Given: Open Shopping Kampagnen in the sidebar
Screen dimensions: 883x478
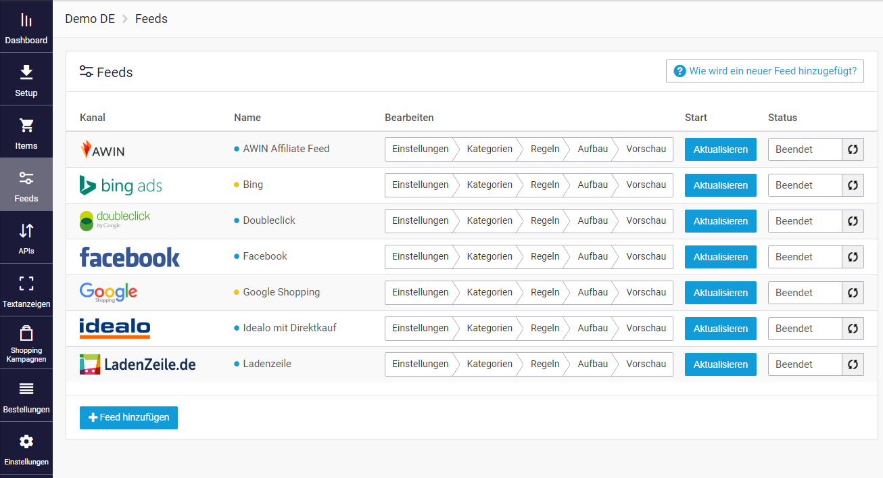Looking at the screenshot, I should tap(26, 343).
